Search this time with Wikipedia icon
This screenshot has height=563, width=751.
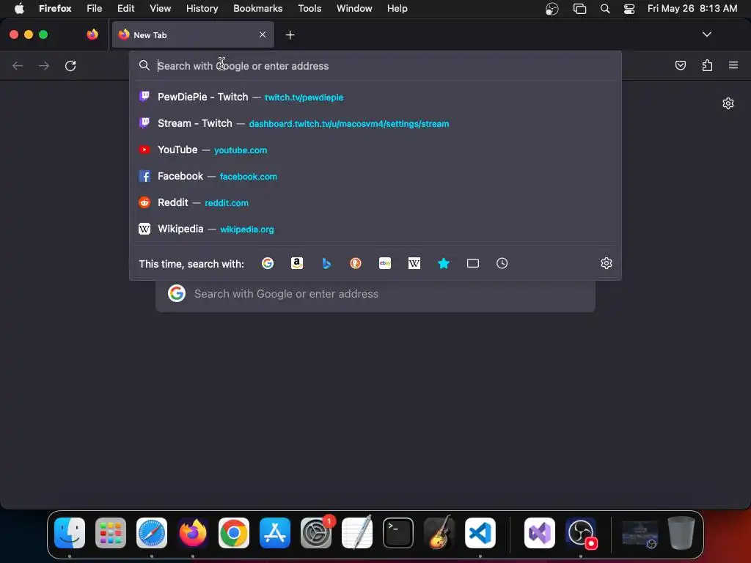click(414, 263)
